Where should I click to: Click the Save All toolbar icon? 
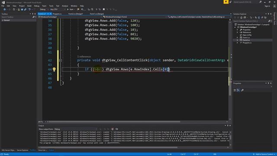tap(25, 10)
